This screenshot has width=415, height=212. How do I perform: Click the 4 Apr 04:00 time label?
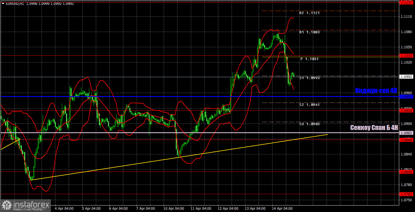point(64,209)
